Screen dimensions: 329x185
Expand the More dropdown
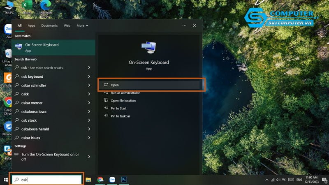pos(82,25)
